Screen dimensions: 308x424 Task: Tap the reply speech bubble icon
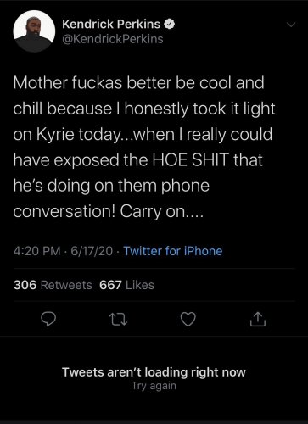48,319
